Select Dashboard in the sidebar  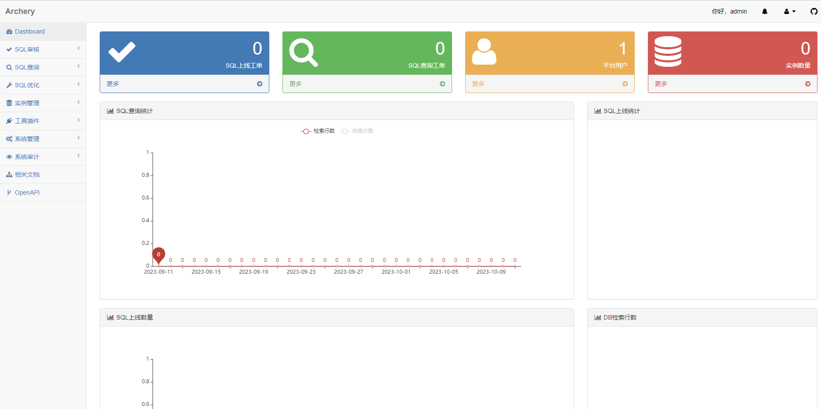tap(29, 31)
